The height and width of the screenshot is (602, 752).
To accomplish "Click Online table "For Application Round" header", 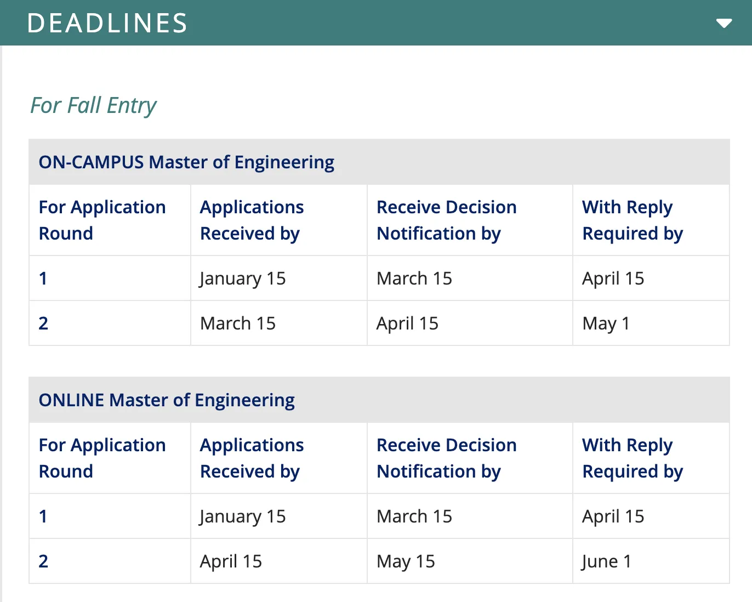I will click(x=102, y=458).
